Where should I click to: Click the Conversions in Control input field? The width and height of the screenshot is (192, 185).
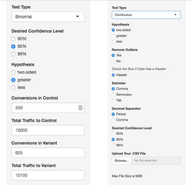44,108
